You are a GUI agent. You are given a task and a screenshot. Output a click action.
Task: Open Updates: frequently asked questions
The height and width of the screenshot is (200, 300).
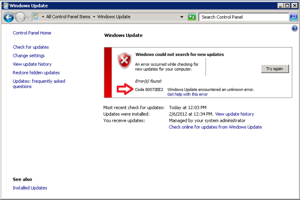tap(39, 84)
